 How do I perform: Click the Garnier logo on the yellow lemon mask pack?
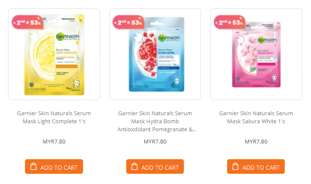click(x=68, y=37)
